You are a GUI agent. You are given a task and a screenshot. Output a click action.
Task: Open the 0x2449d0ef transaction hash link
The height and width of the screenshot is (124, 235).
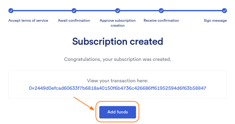118,88
